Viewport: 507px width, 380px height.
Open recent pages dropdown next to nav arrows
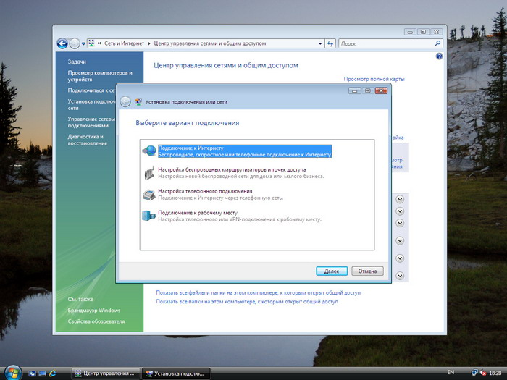[83, 43]
